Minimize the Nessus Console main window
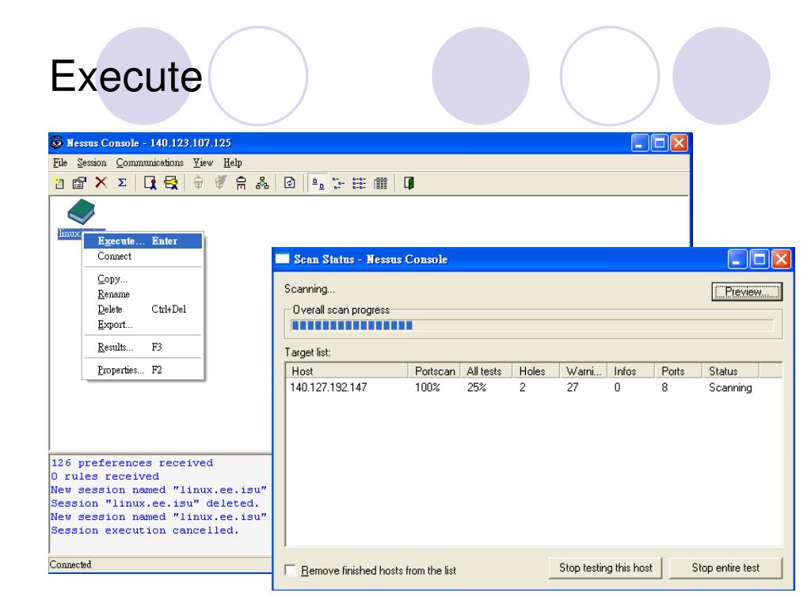Image resolution: width=811 pixels, height=608 pixels. click(x=640, y=142)
